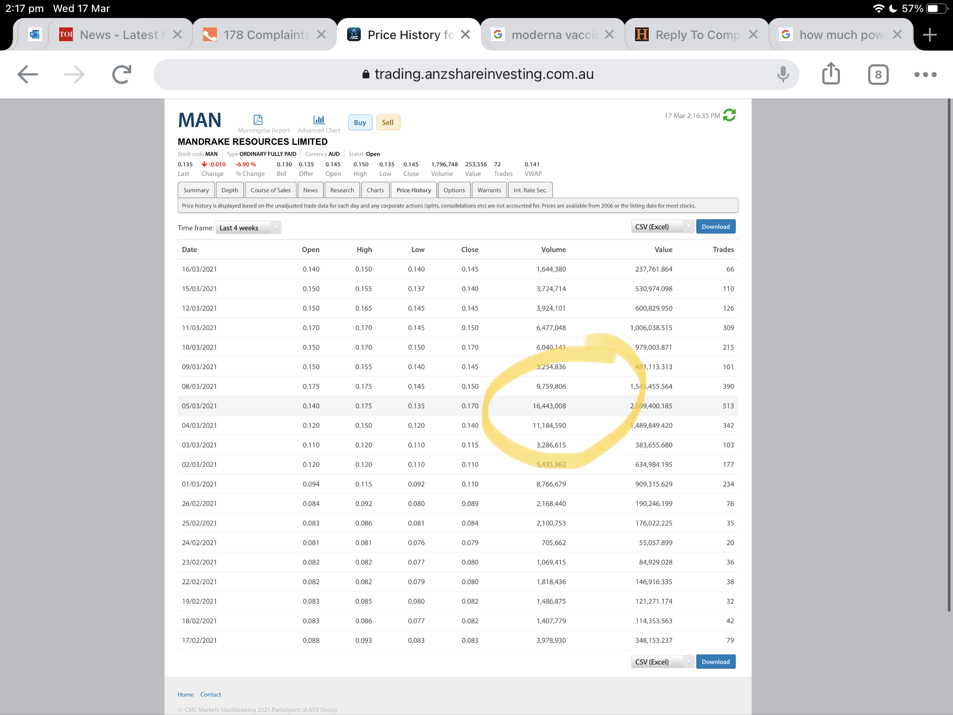The height and width of the screenshot is (715, 953).
Task: Open the Warrants tab
Action: pyautogui.click(x=489, y=190)
